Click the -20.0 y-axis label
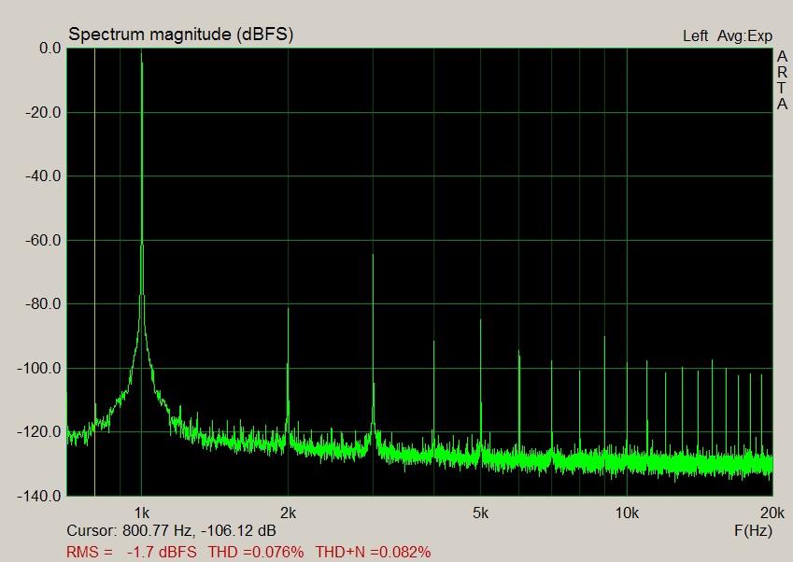The height and width of the screenshot is (562, 793). (x=42, y=112)
